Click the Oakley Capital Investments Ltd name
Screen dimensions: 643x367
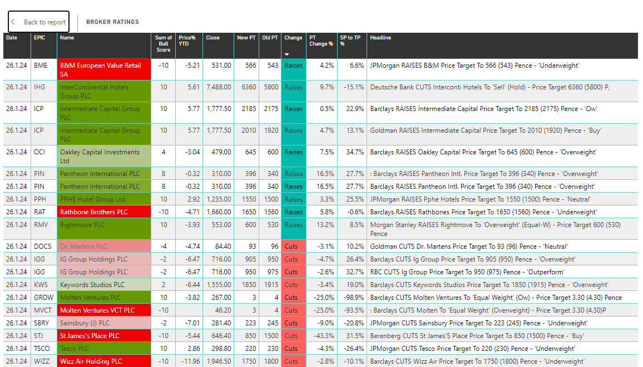[104, 156]
